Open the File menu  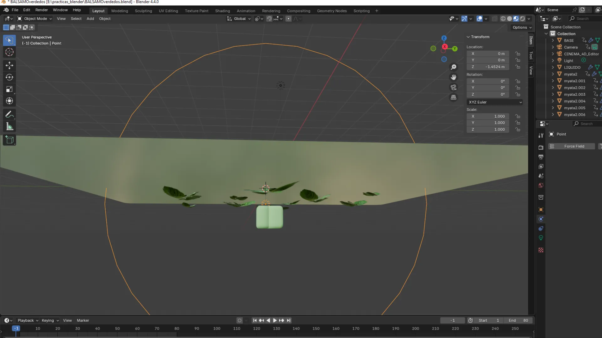click(x=15, y=10)
